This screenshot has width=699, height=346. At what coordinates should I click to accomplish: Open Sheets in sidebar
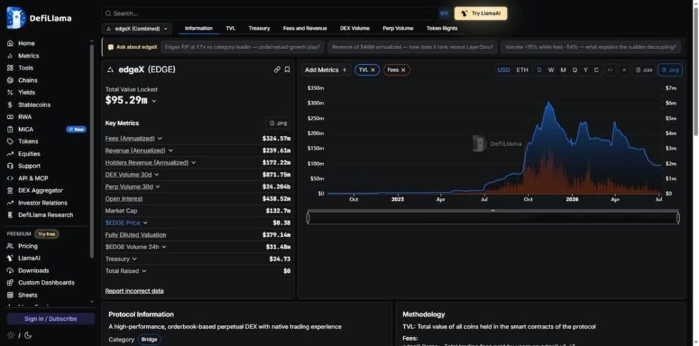27,295
